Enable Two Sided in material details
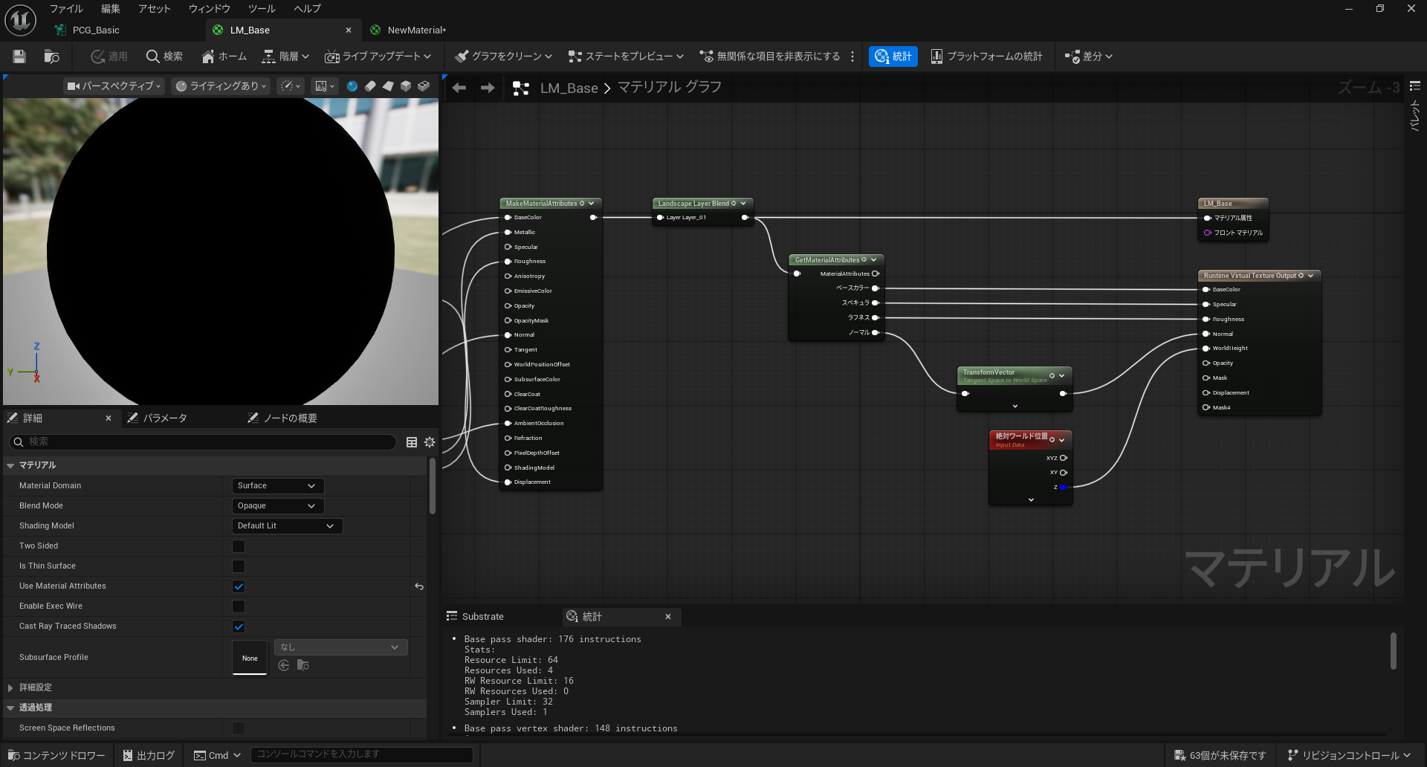Image resolution: width=1427 pixels, height=767 pixels. click(238, 546)
